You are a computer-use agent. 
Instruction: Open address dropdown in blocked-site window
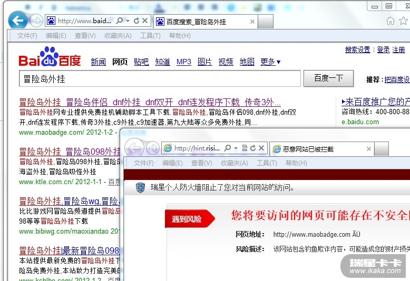pyautogui.click(x=236, y=148)
